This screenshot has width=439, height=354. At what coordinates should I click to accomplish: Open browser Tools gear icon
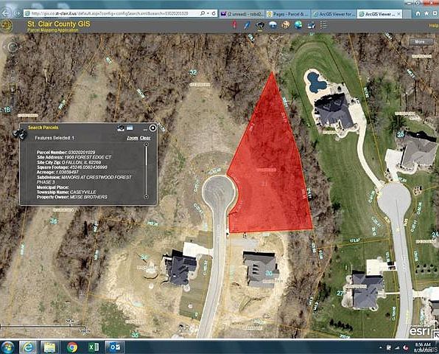point(435,13)
